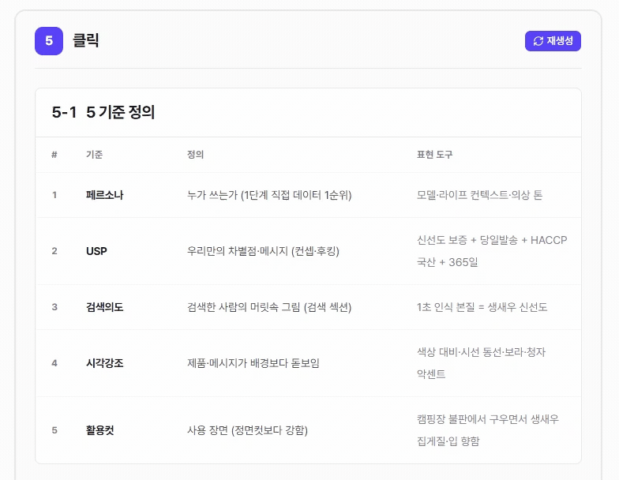The image size is (619, 480).
Task: Click the '표현 도구' column header
Action: pyautogui.click(x=434, y=155)
